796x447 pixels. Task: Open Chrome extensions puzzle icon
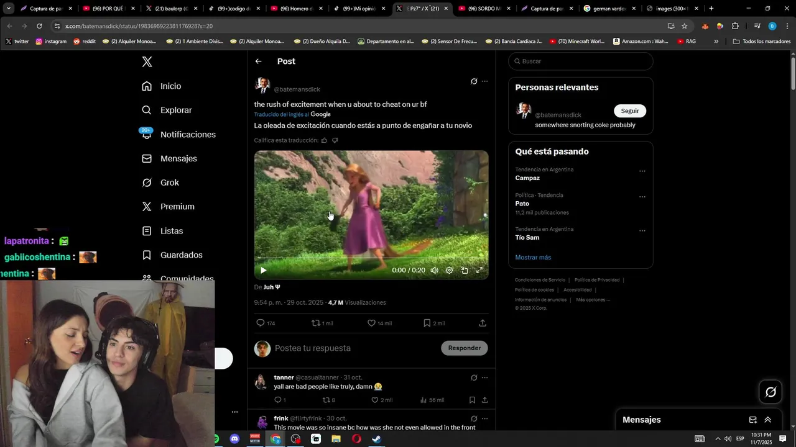tap(735, 26)
